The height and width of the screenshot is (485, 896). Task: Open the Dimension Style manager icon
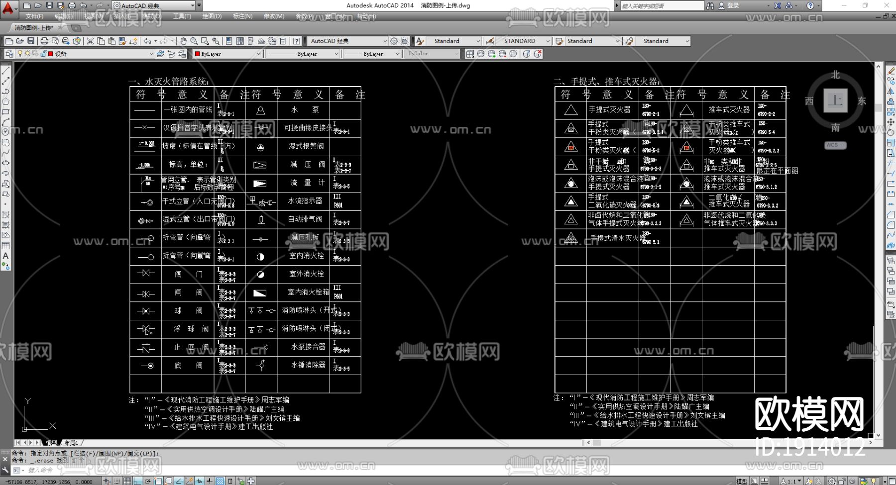coord(490,41)
